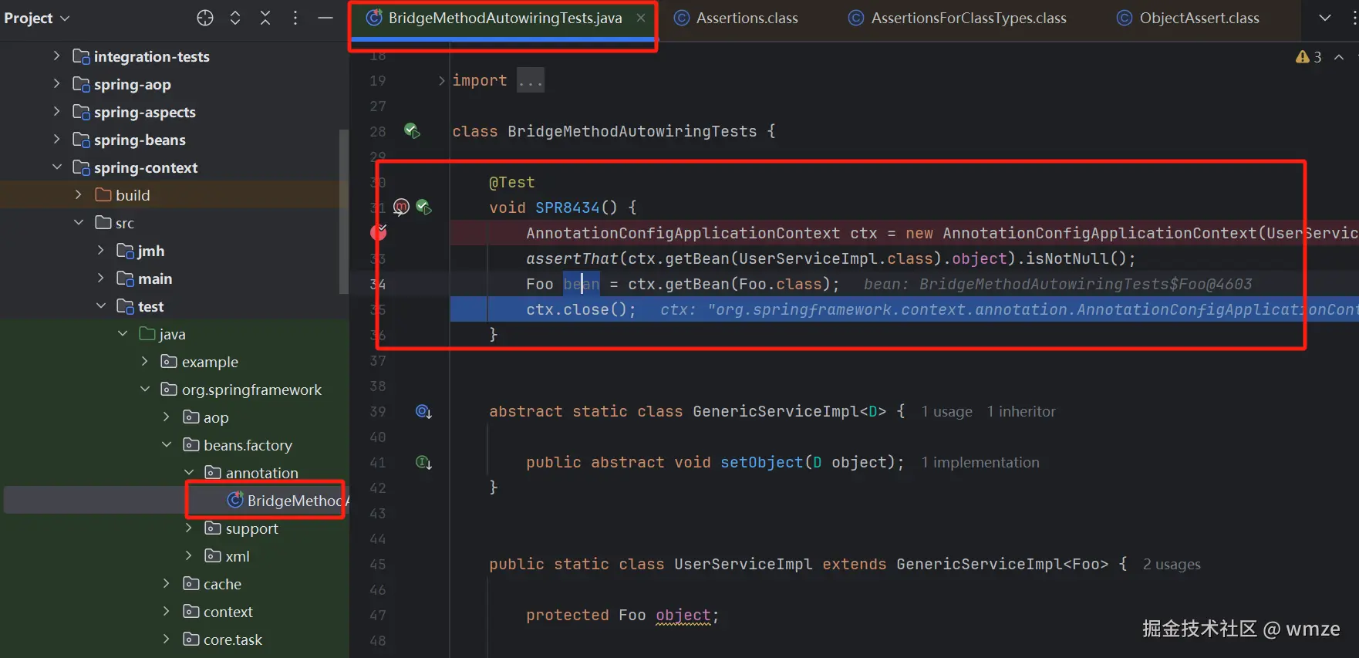
Task: Click the inheritor gutter icon at line 39
Action: point(423,411)
